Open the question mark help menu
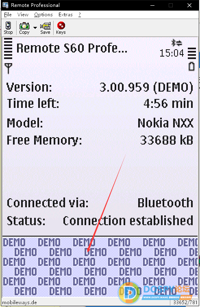 [x=80, y=15]
